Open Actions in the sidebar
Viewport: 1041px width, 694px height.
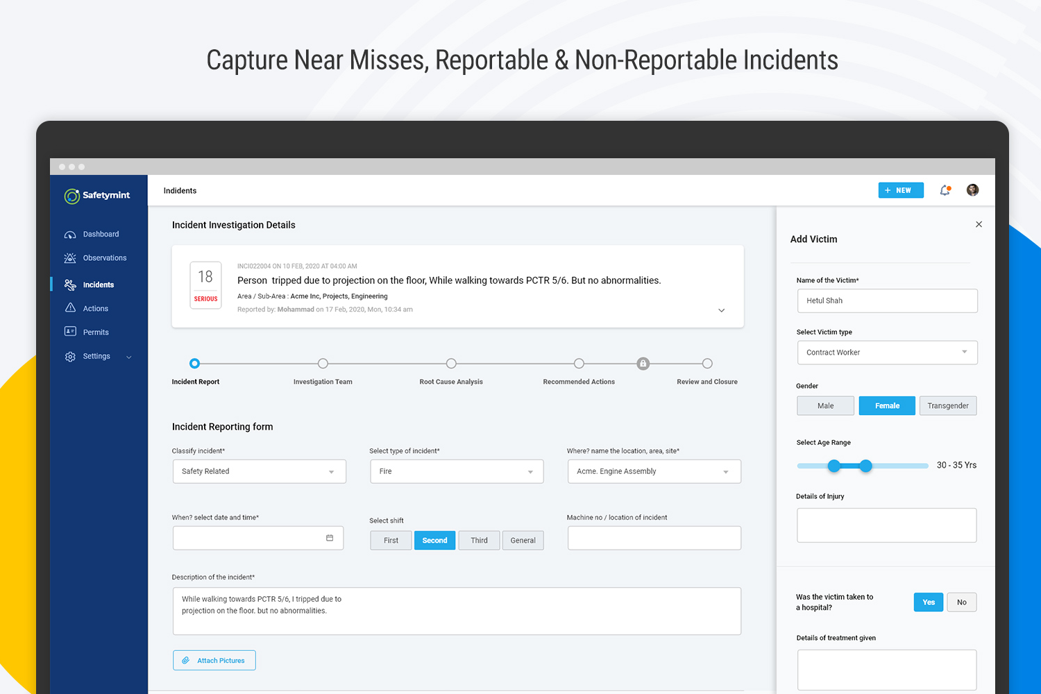pos(95,309)
